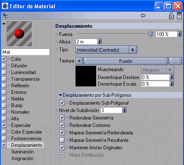Click the Altura value stepper arrows

tap(99, 41)
